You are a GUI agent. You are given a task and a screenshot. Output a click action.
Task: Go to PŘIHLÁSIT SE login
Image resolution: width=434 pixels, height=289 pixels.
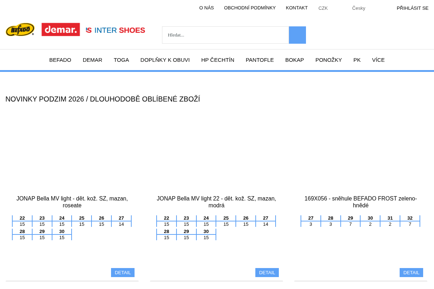tap(413, 8)
